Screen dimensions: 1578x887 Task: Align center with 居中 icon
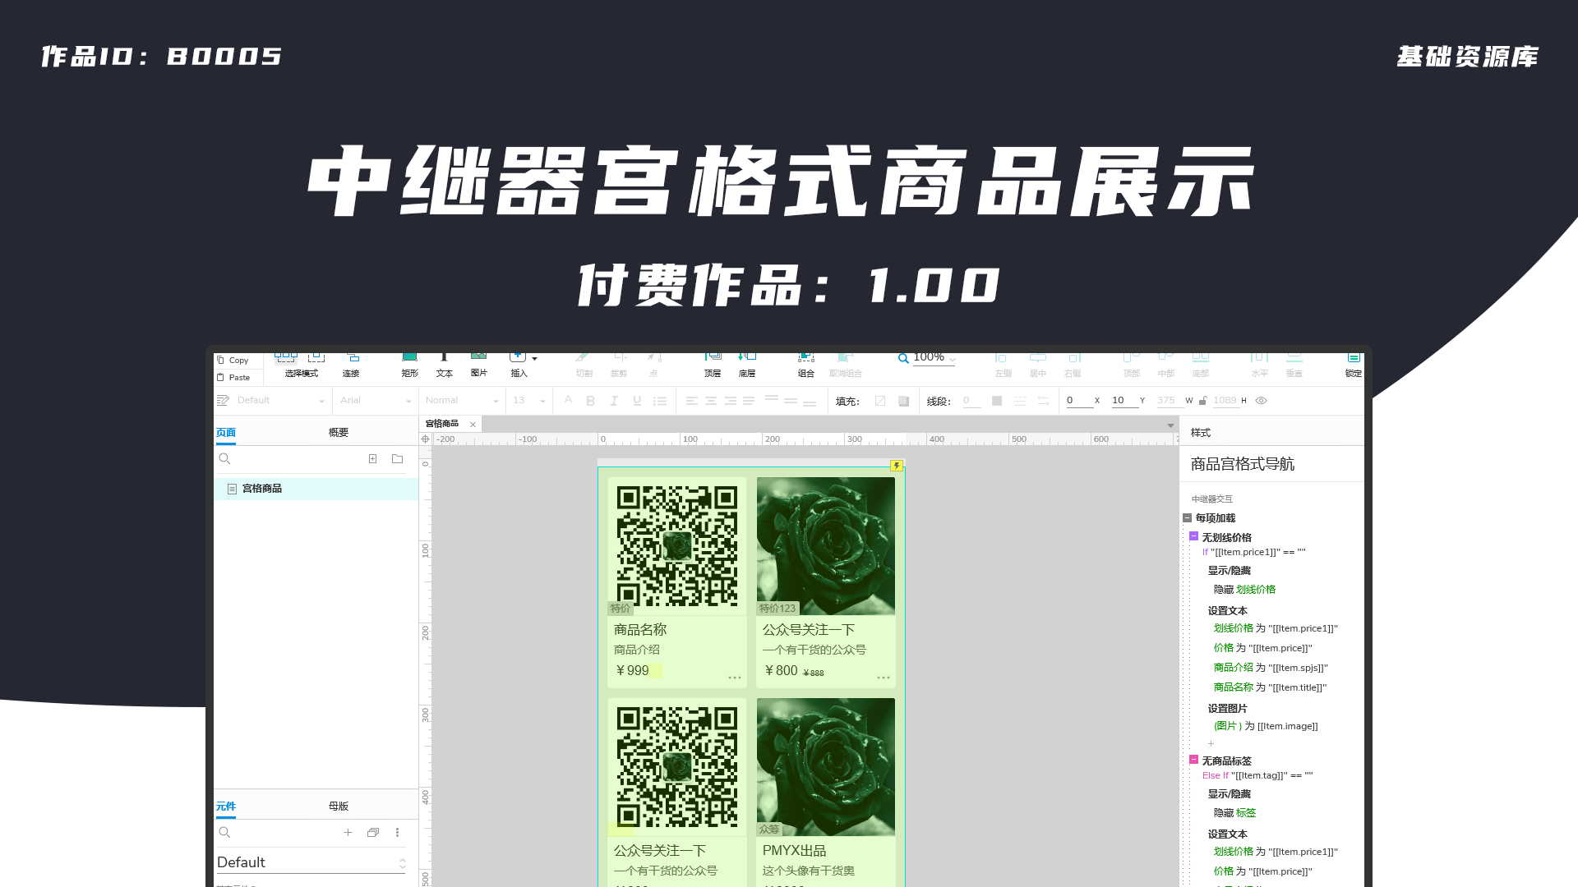[1038, 365]
